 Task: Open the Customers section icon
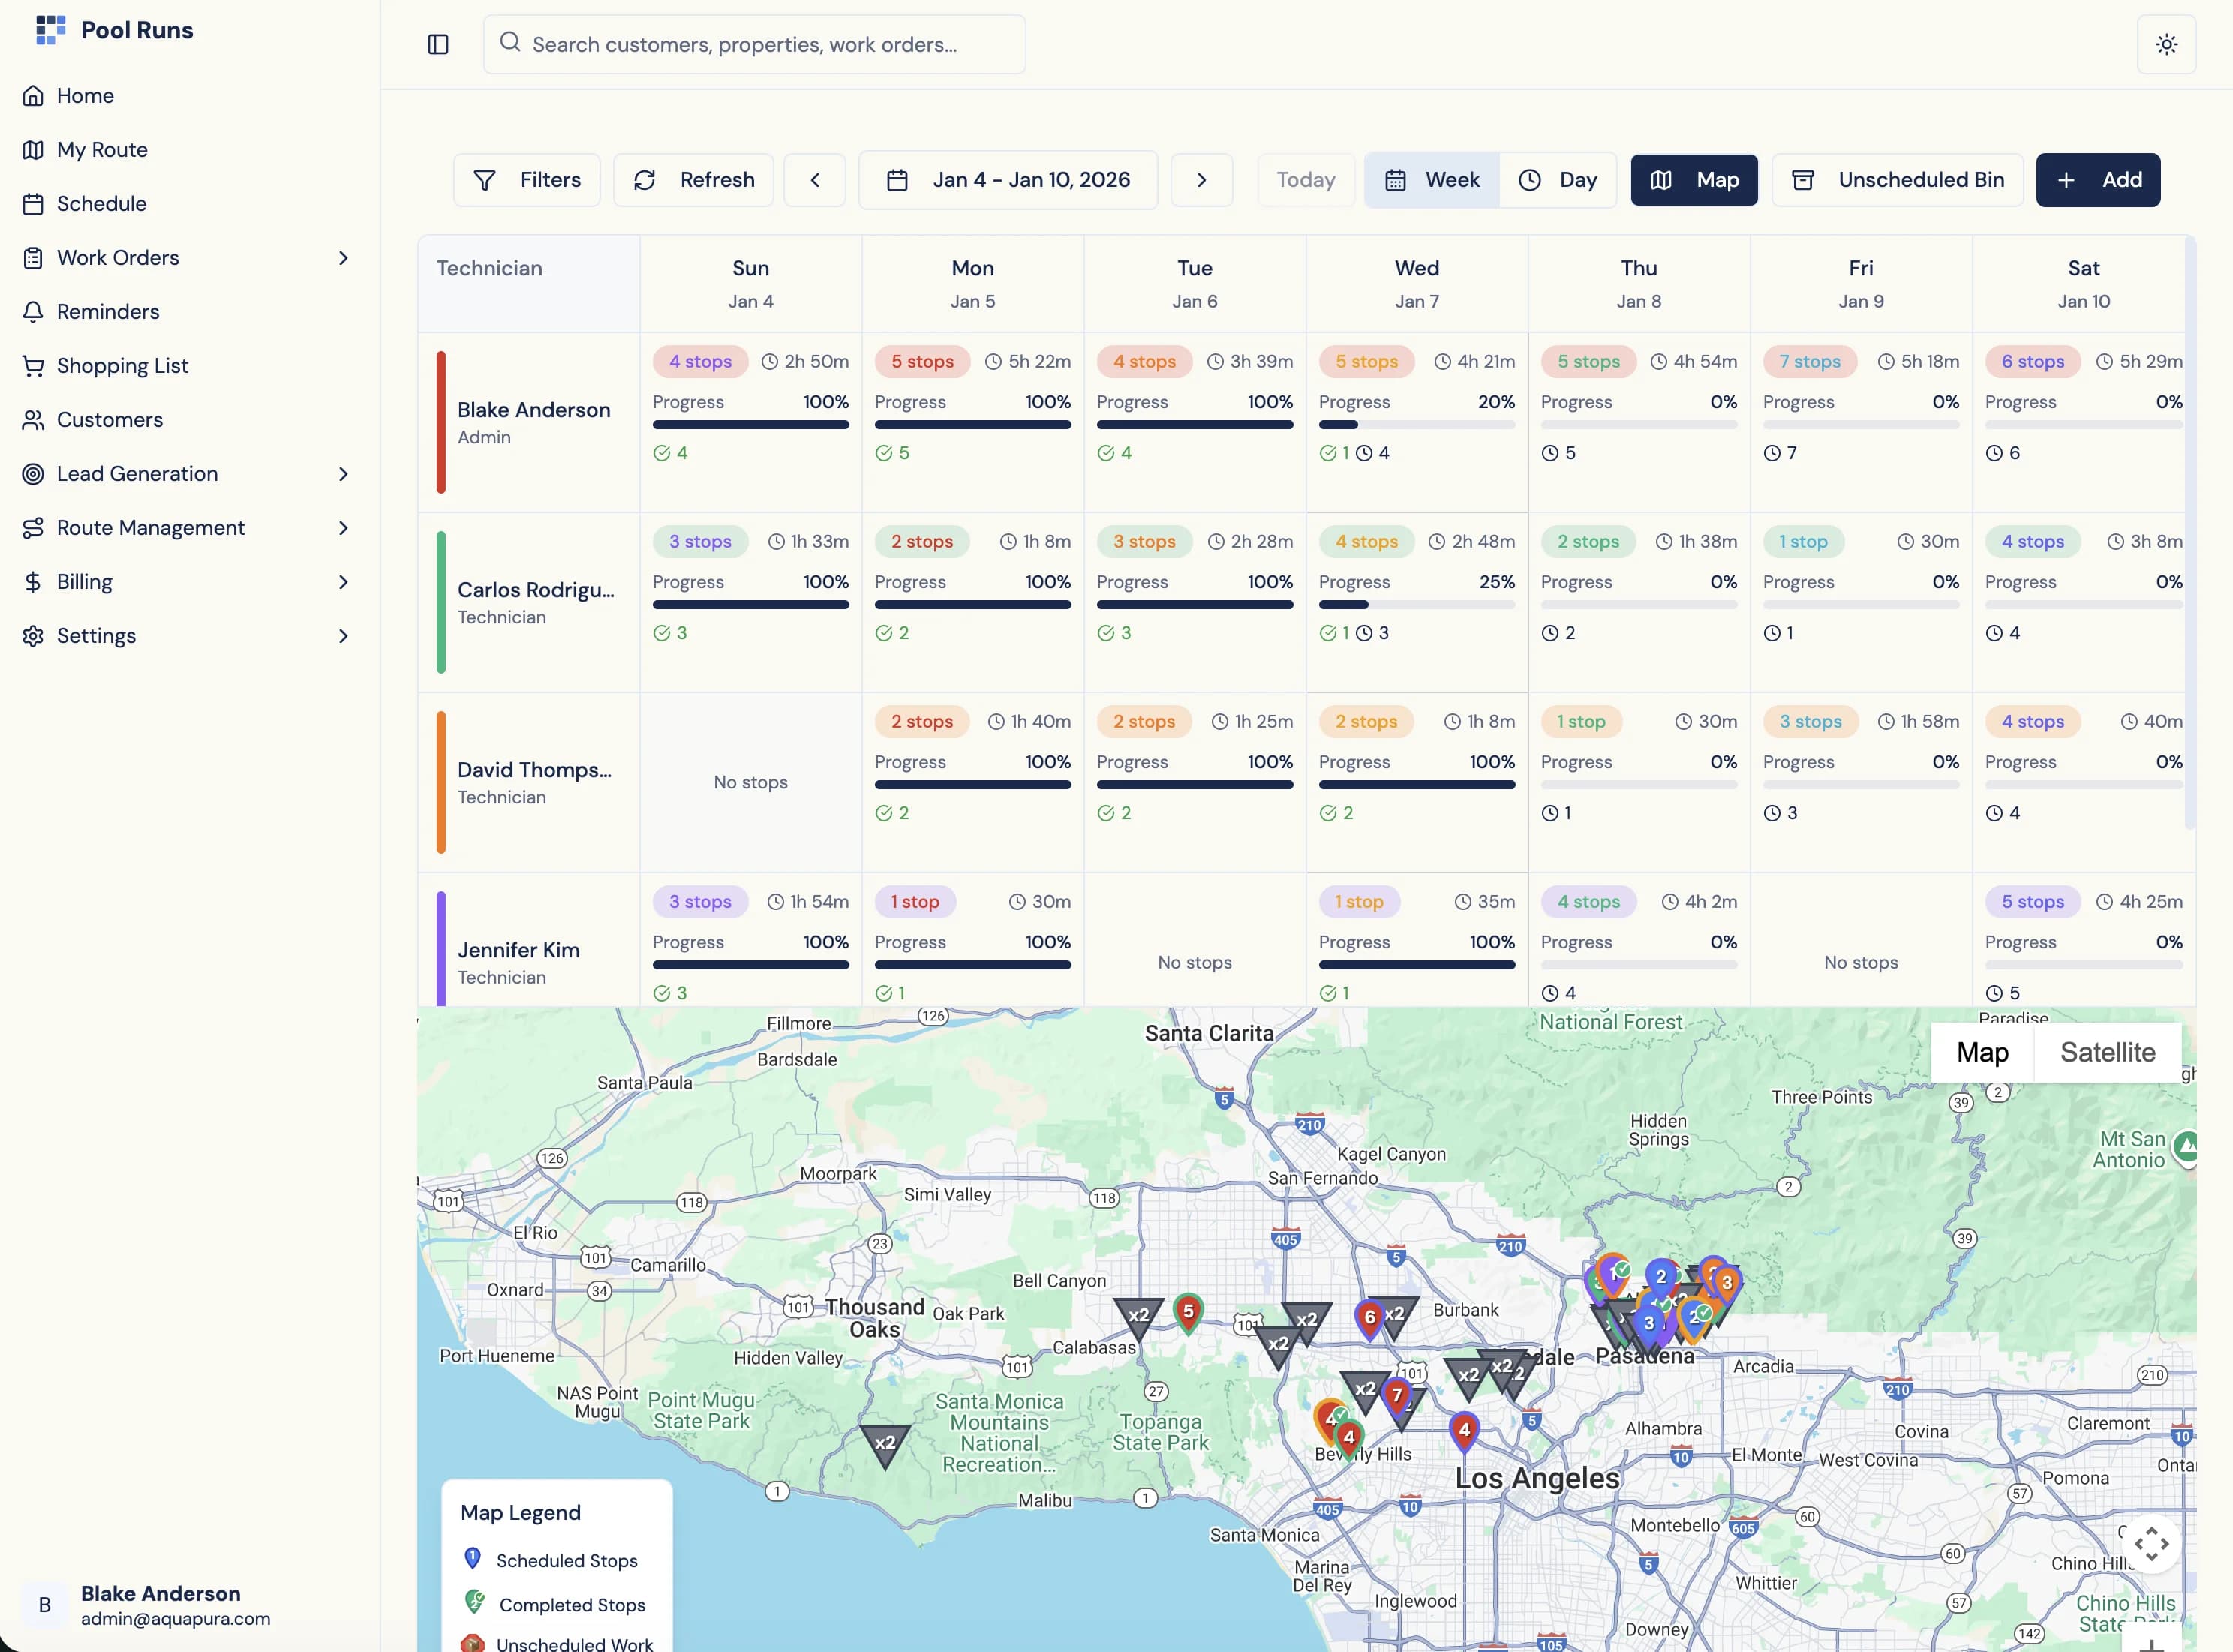33,419
